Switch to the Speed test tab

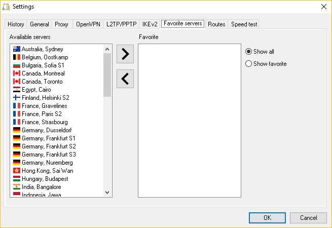point(244,24)
